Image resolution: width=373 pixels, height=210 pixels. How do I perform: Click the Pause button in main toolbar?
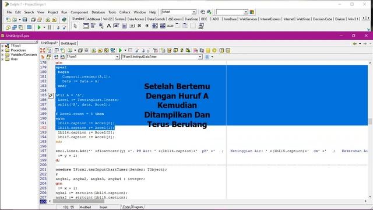tap(50, 27)
